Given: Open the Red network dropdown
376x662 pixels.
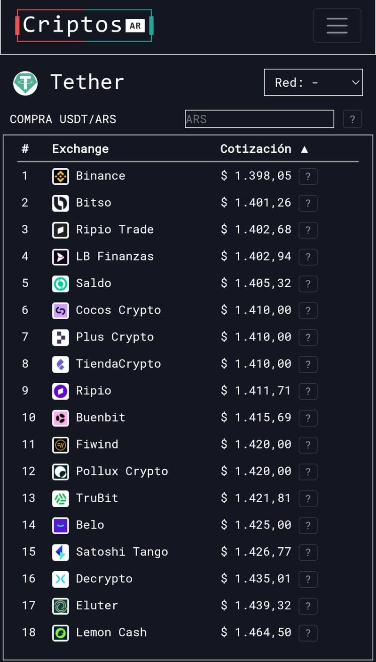Looking at the screenshot, I should (313, 83).
